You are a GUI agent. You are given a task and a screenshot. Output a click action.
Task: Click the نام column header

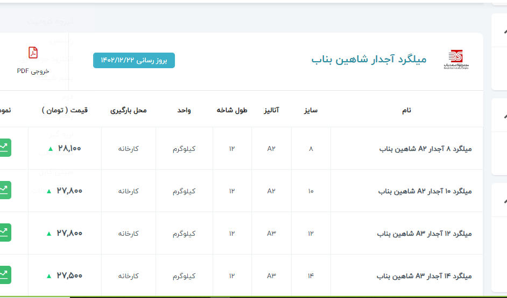(x=406, y=110)
